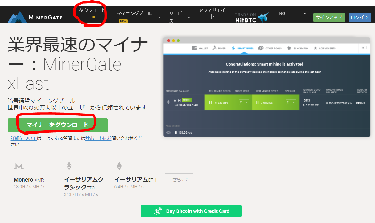This screenshot has height=223, width=375.
Task: Expand the マイニングプール dropdown arrow
Action: point(160,18)
